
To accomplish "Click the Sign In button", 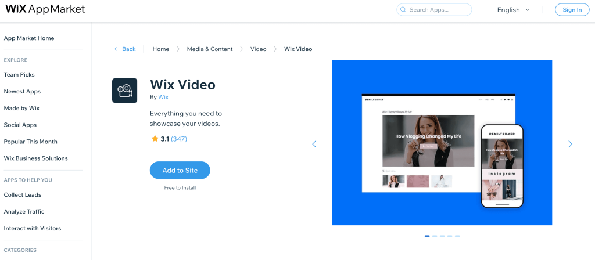I will pyautogui.click(x=572, y=10).
